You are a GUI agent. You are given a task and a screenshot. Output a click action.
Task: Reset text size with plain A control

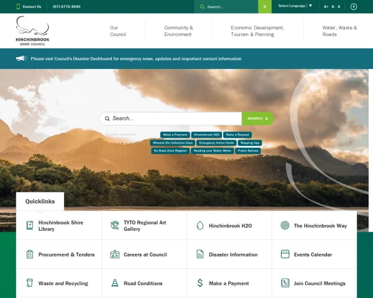pos(339,7)
